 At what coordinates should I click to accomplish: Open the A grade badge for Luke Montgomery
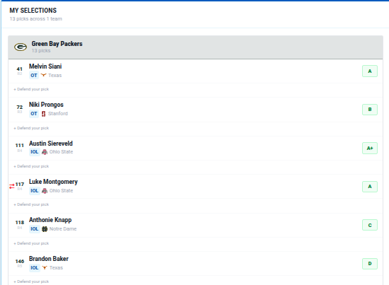[370, 187]
